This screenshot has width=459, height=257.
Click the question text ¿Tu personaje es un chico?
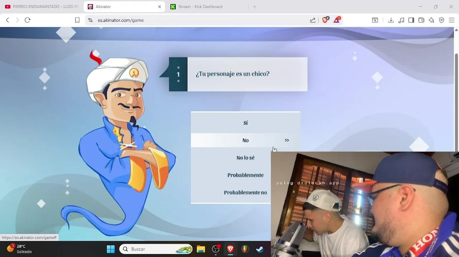232,74
